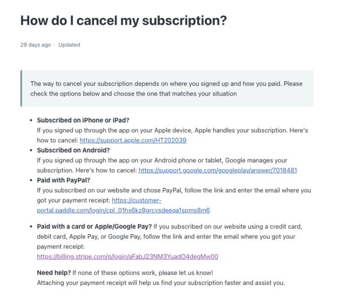
Task: Click the "Need help?" bold text
Action: (x=54, y=273)
